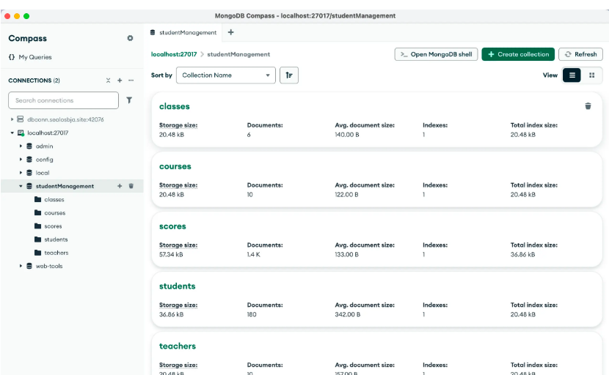Drop classes collection trash icon

coord(588,106)
